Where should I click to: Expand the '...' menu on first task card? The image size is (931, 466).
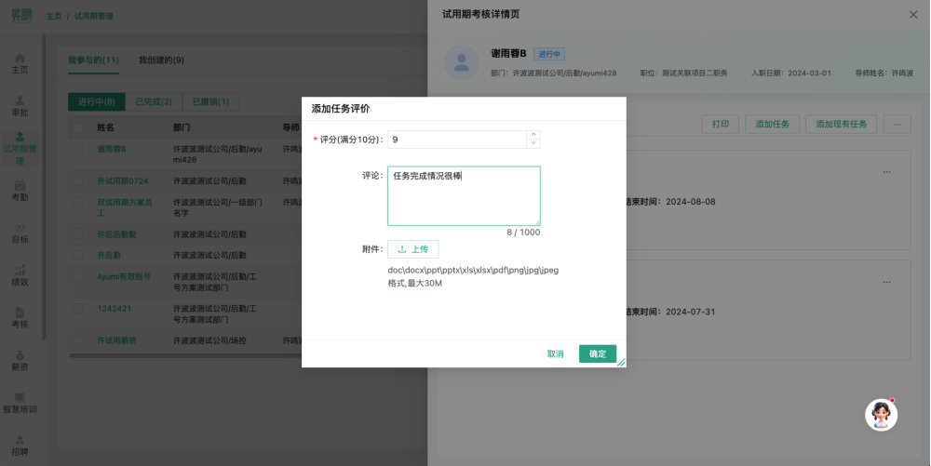886,172
